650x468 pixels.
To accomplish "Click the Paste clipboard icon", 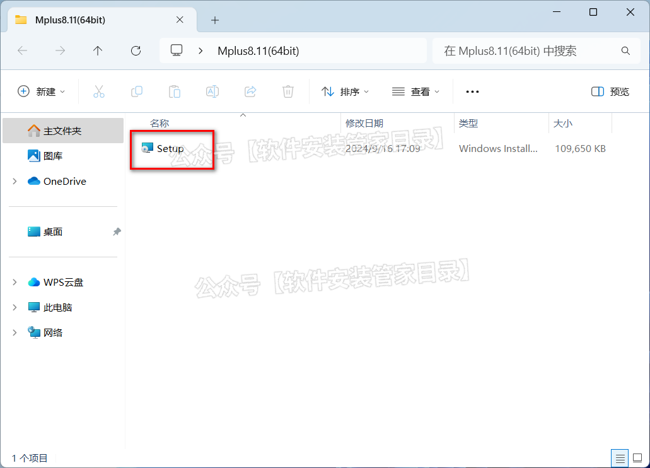I will [175, 91].
